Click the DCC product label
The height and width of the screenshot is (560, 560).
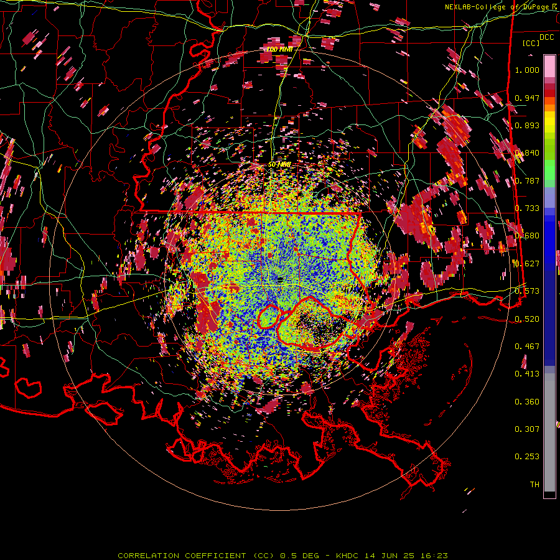pyautogui.click(x=546, y=37)
